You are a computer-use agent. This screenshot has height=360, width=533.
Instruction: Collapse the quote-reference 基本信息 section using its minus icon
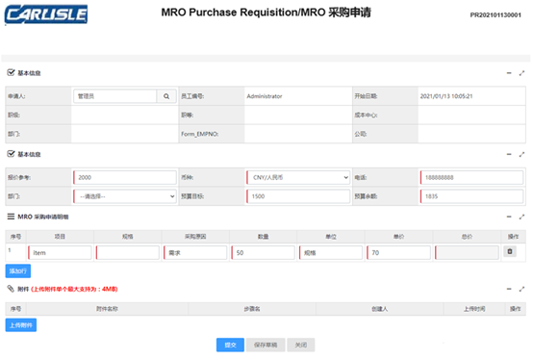509,154
